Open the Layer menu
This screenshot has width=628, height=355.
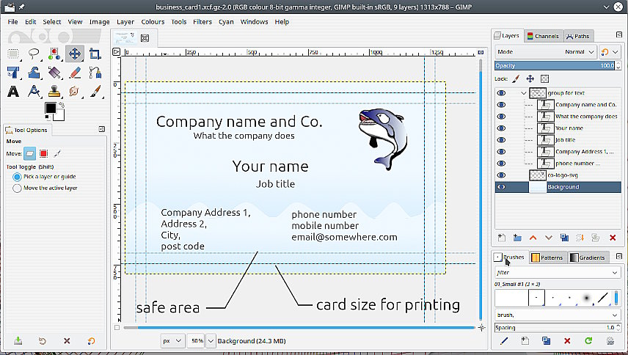(x=125, y=22)
